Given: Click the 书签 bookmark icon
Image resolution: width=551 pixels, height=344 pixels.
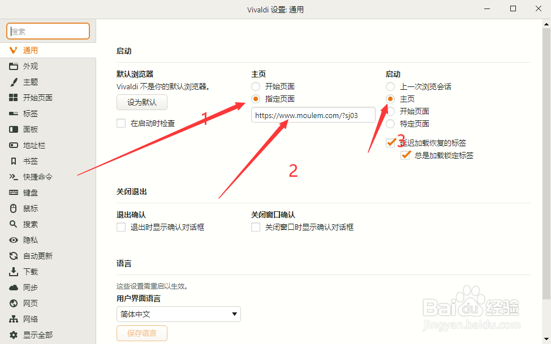Looking at the screenshot, I should pyautogui.click(x=14, y=161).
